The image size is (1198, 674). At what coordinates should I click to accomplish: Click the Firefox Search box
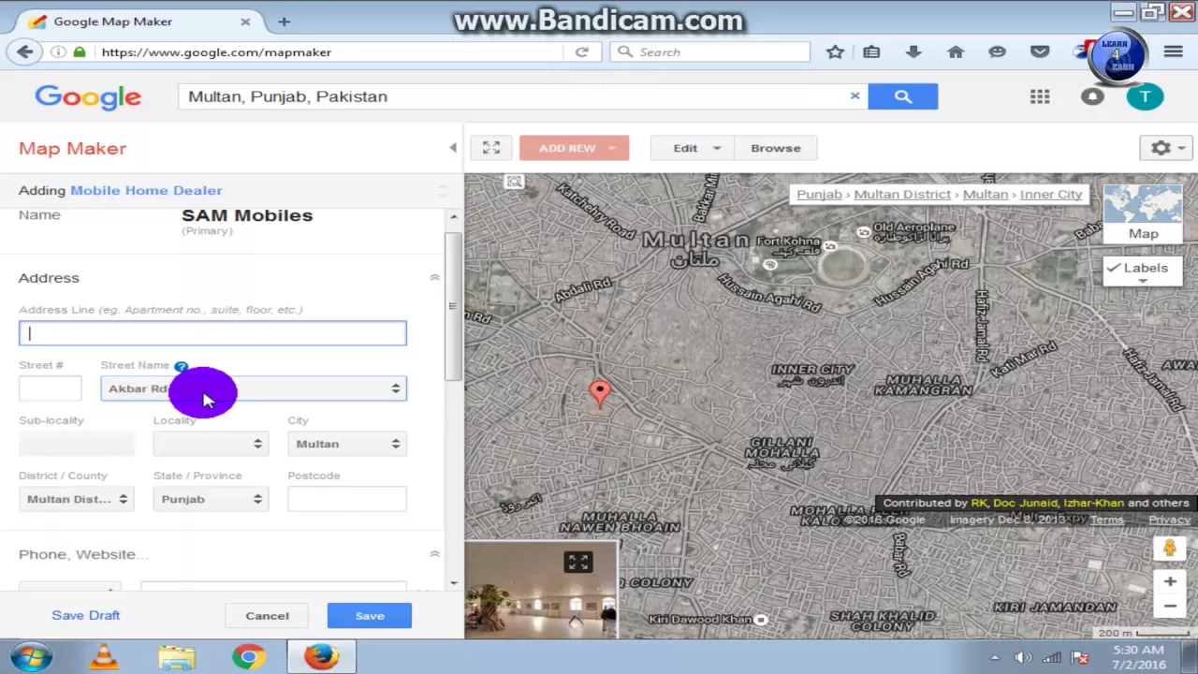711,52
